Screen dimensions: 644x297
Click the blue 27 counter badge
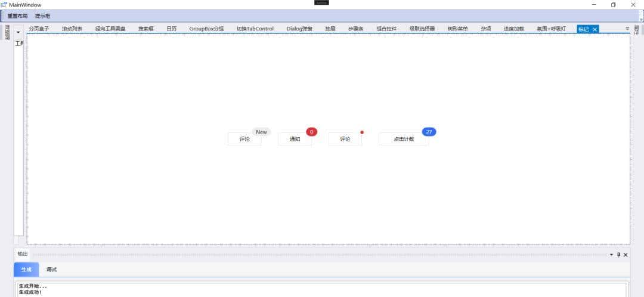[x=429, y=132]
